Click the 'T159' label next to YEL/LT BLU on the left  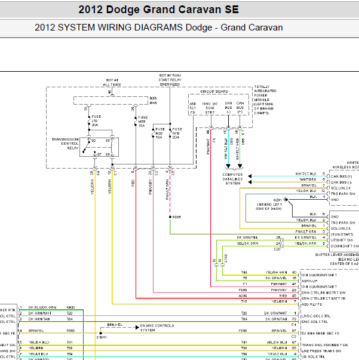click(69, 354)
